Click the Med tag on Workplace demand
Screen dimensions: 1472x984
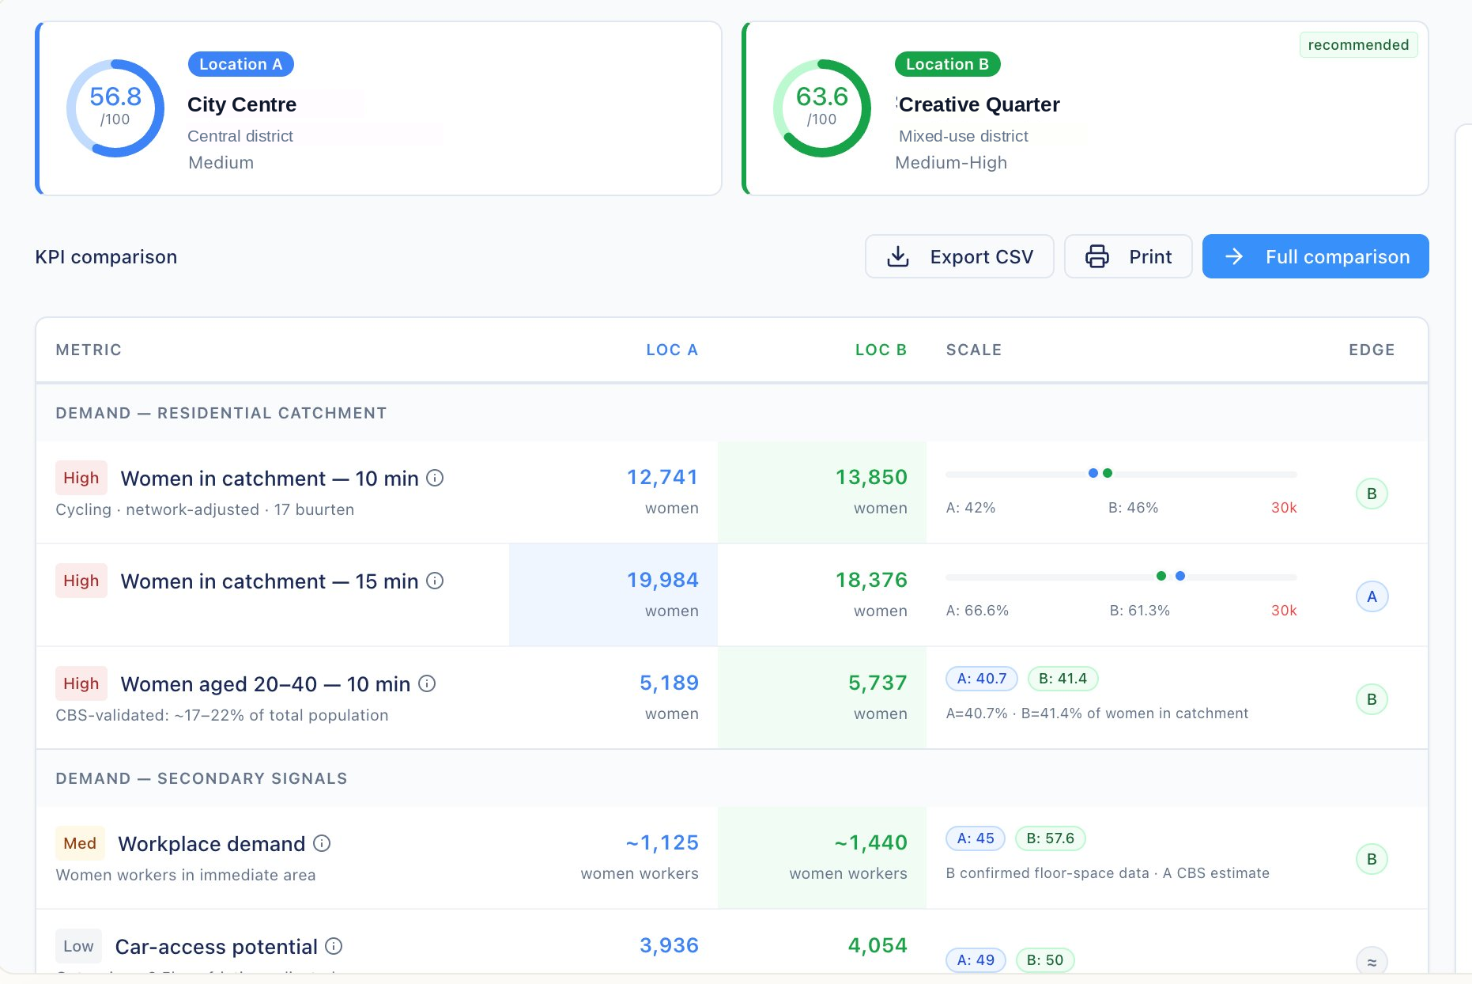80,843
